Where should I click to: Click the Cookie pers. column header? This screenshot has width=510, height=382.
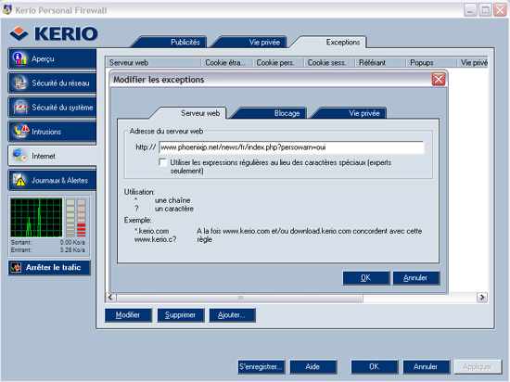click(278, 62)
